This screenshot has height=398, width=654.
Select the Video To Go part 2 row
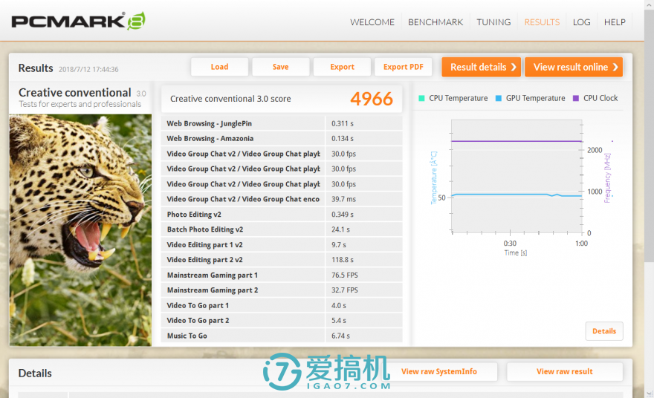pyautogui.click(x=282, y=321)
